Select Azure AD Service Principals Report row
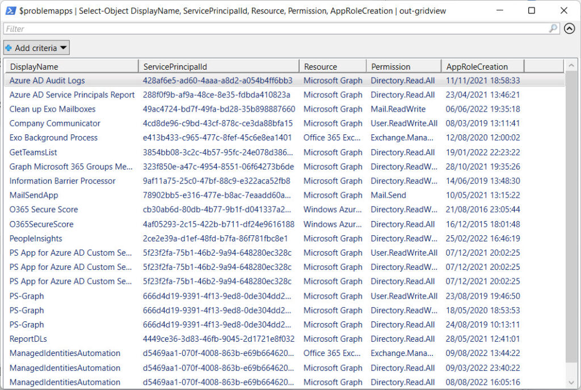Viewport: 581px width, 390px height. click(285, 95)
